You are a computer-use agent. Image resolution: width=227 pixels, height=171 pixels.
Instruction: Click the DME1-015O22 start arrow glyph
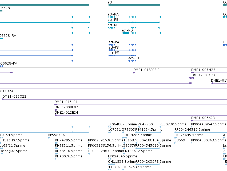[x=3, y=99]
